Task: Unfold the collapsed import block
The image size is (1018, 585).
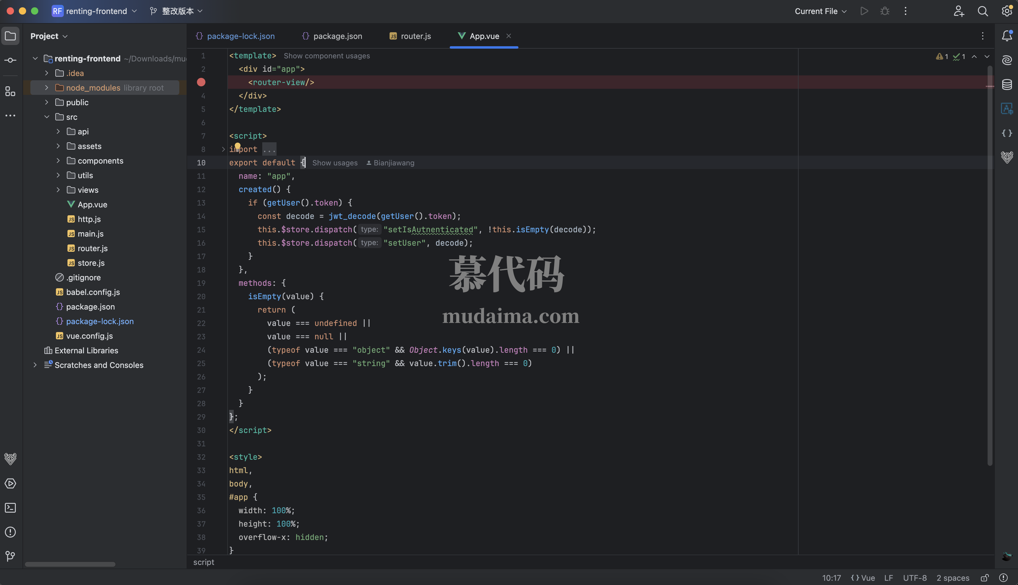Action: pyautogui.click(x=223, y=150)
